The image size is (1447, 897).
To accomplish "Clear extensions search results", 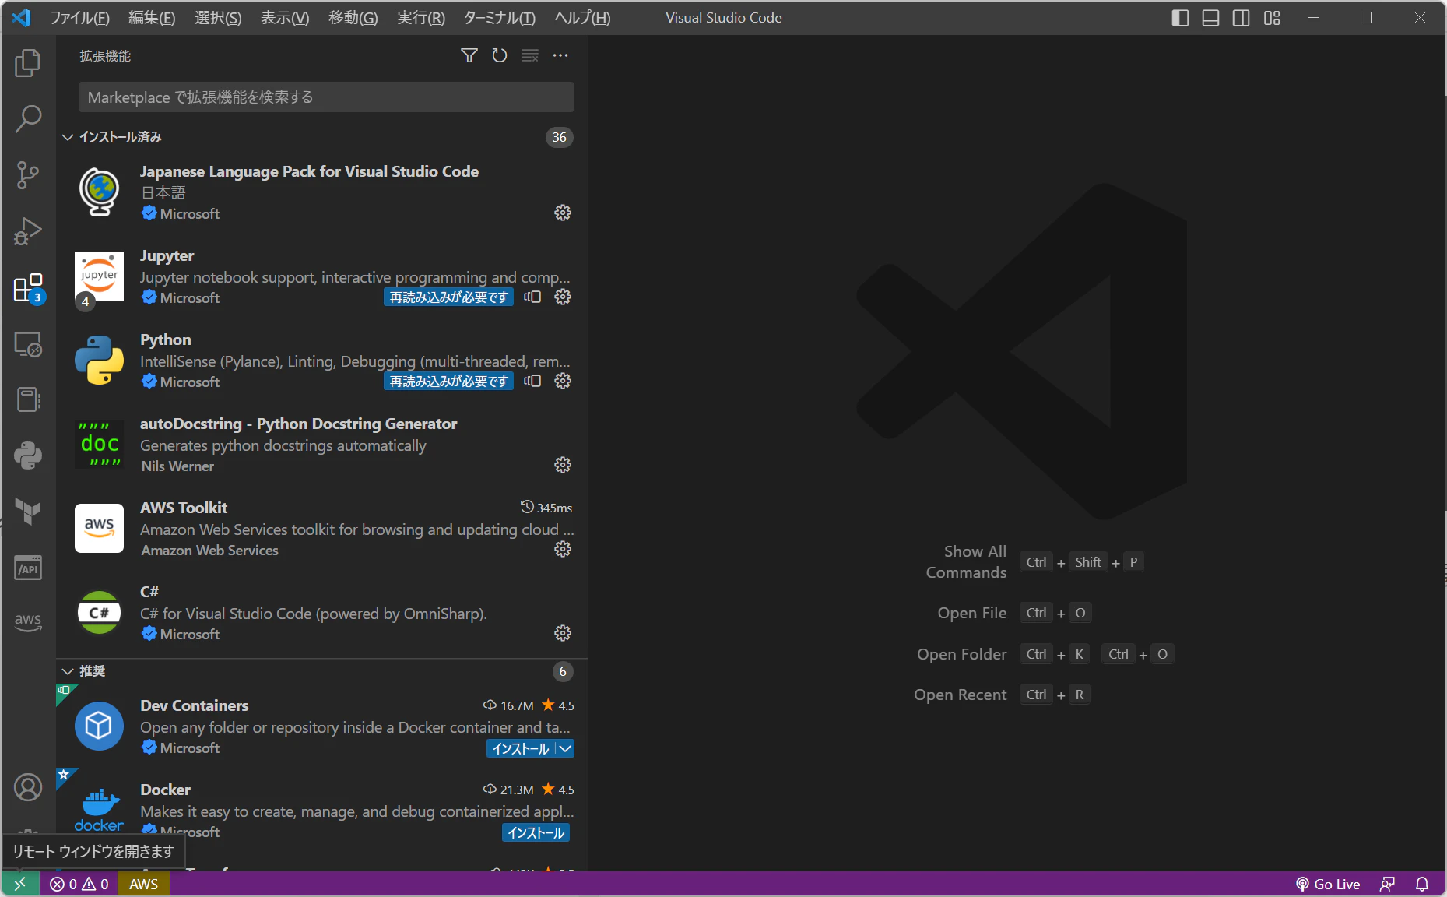I will [530, 55].
